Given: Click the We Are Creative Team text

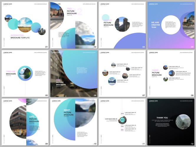Looking at the screenshot, I should (x=156, y=24).
